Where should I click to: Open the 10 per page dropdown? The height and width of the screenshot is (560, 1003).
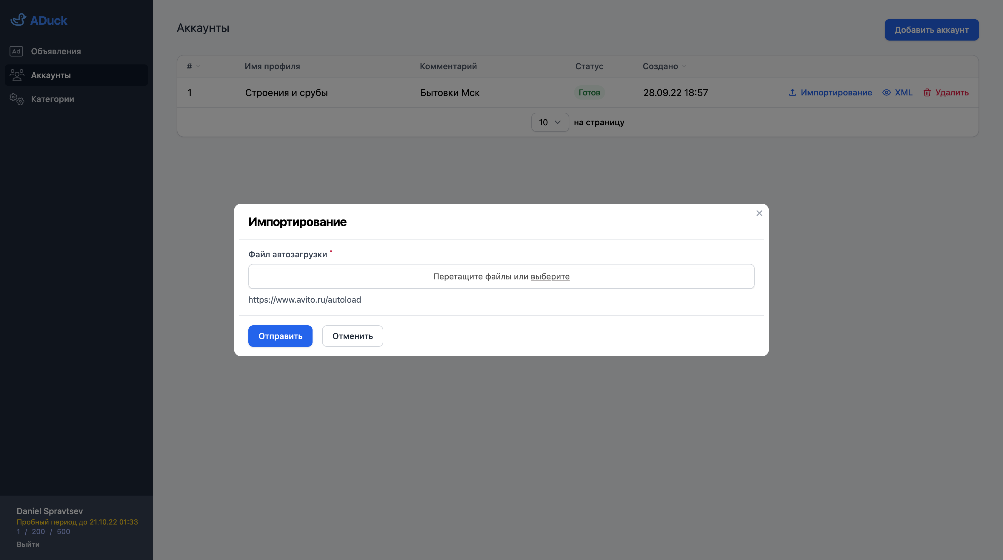[x=549, y=123]
